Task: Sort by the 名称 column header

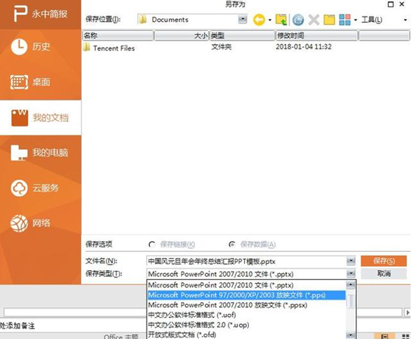Action: [118, 36]
